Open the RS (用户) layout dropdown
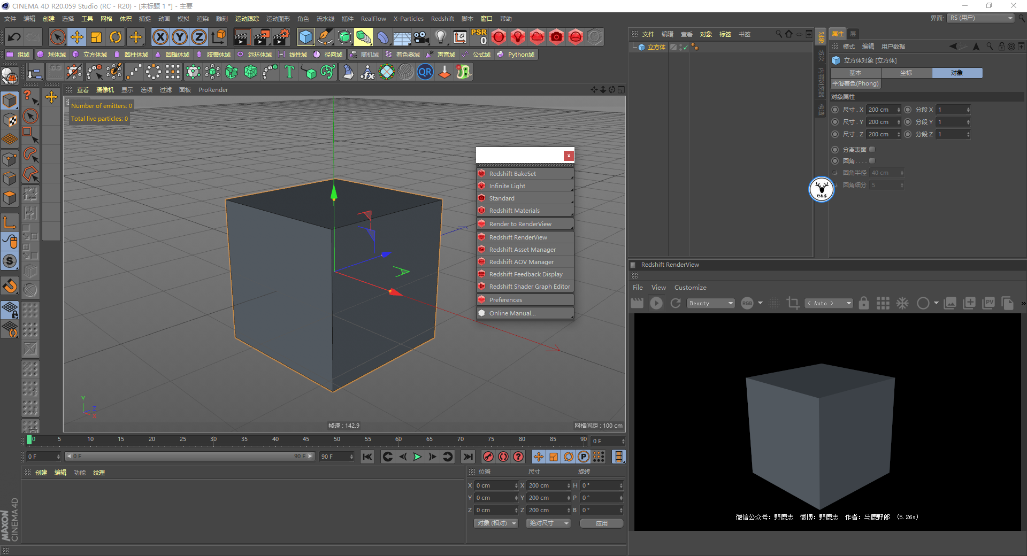Image resolution: width=1027 pixels, height=556 pixels. click(981, 18)
